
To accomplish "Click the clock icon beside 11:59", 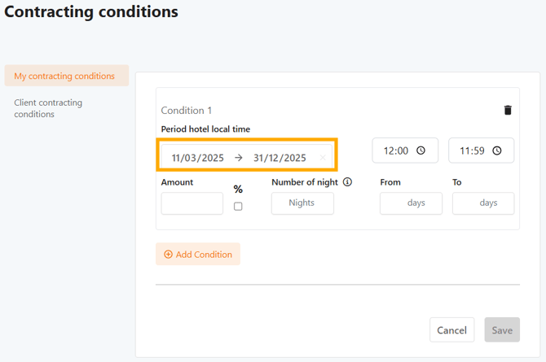I will point(497,150).
